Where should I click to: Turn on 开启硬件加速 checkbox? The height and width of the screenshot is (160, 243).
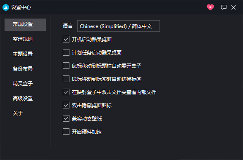click(x=66, y=132)
